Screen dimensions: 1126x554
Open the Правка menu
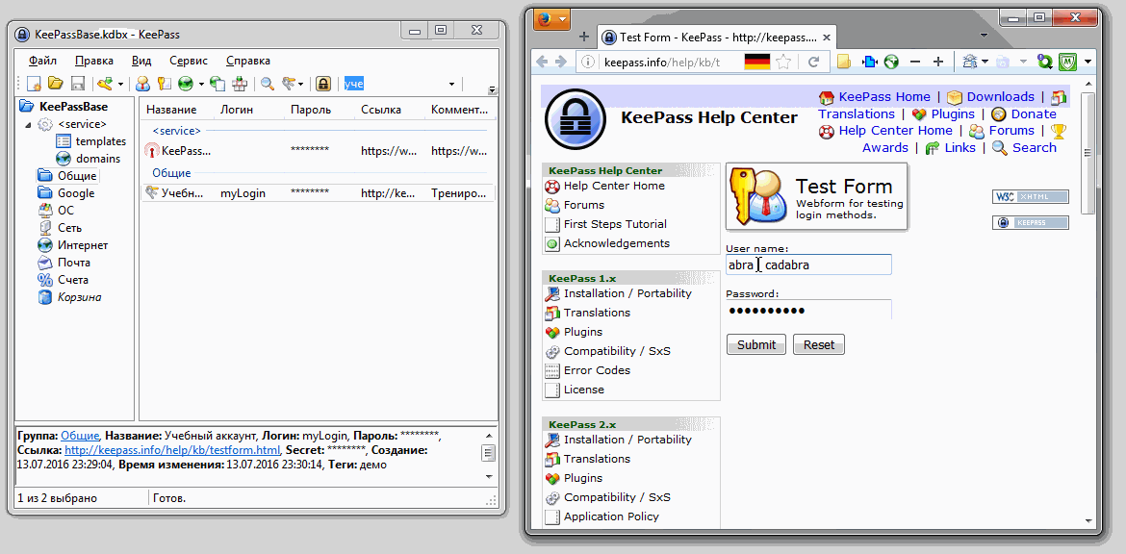pos(94,61)
